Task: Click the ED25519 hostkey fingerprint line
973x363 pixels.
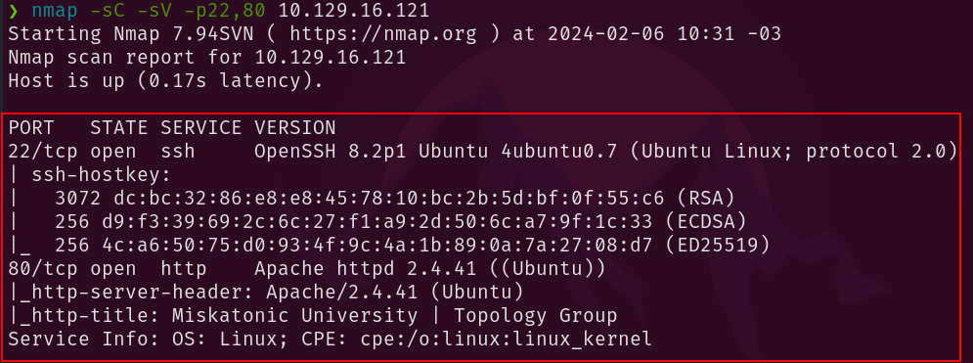Action: [x=412, y=246]
